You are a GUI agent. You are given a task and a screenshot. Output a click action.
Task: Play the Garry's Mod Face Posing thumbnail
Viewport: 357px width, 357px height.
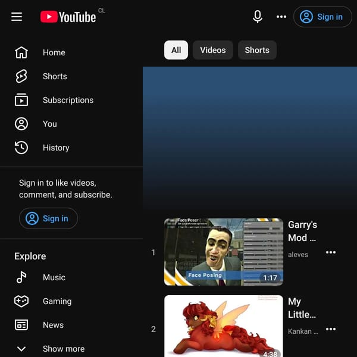(x=224, y=252)
